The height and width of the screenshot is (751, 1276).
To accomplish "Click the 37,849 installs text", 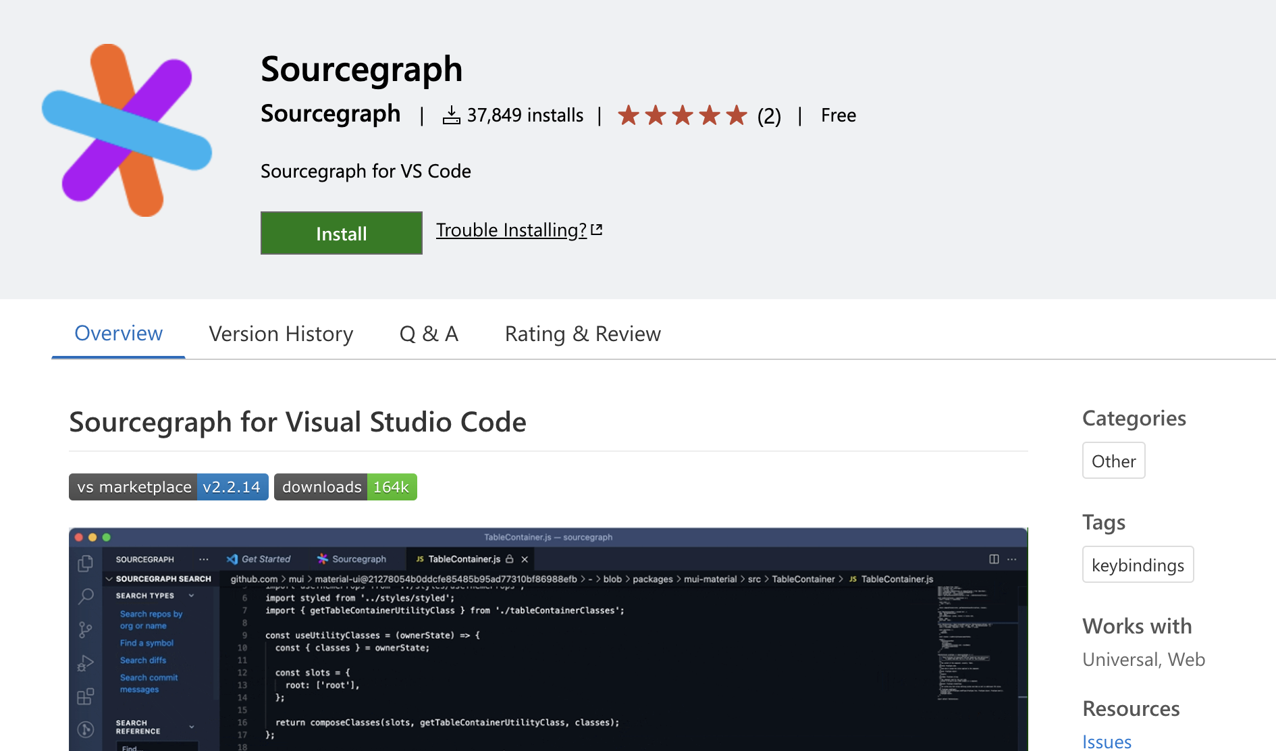I will click(525, 115).
